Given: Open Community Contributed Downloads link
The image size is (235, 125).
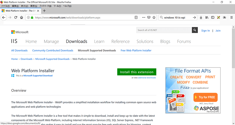Looking at the screenshot, I should (x=53, y=50).
